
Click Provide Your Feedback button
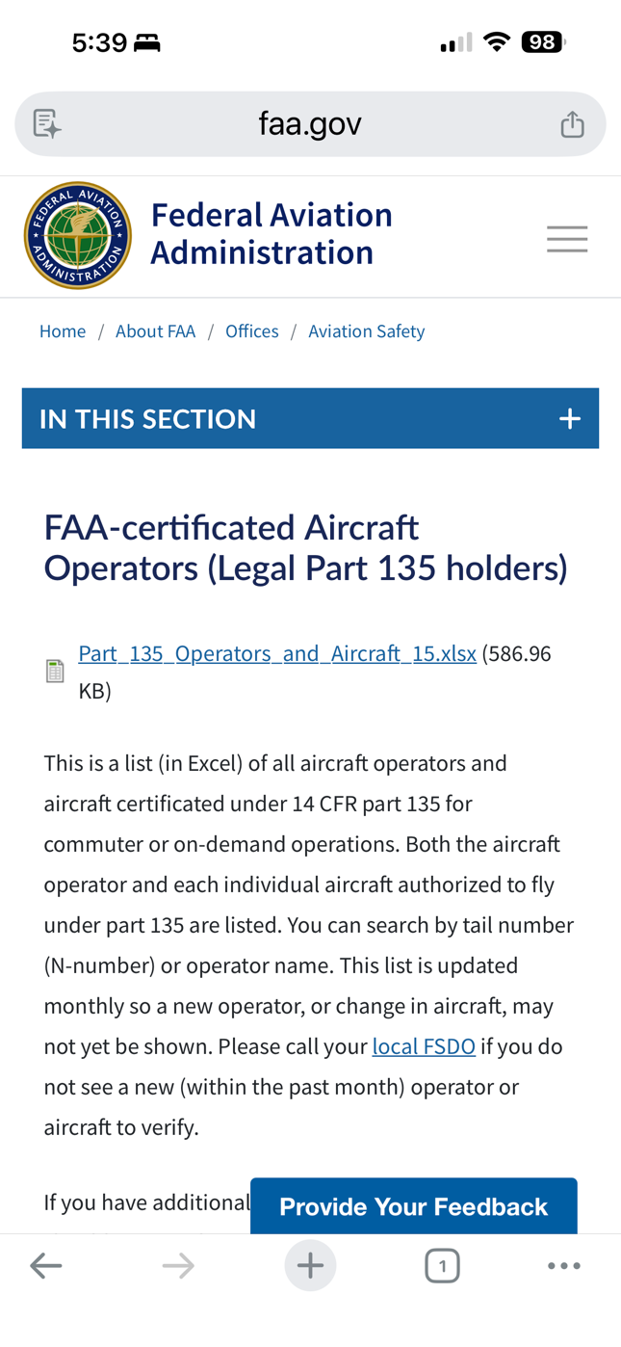(413, 1206)
